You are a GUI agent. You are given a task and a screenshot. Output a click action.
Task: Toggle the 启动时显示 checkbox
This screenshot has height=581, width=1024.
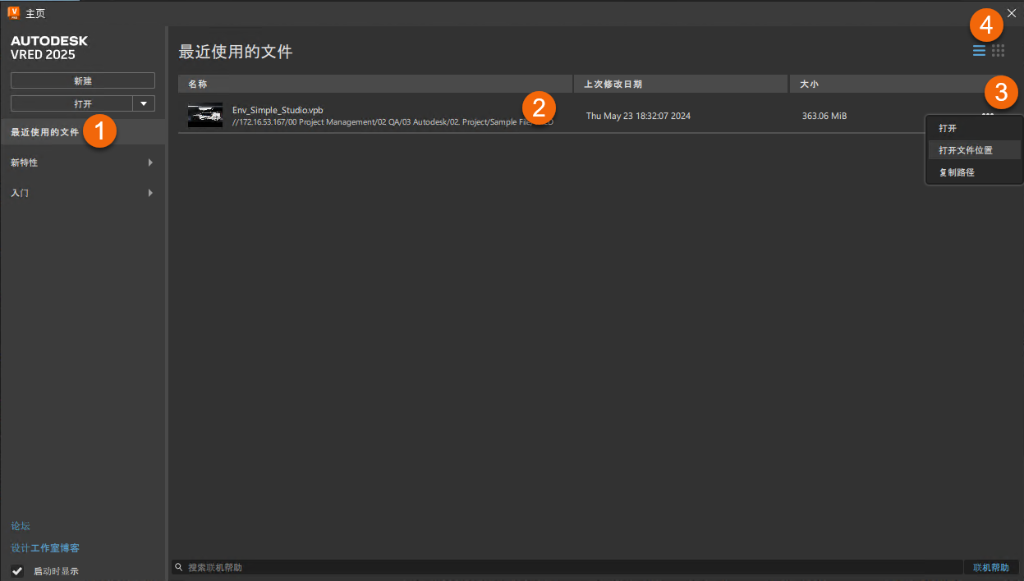click(17, 571)
